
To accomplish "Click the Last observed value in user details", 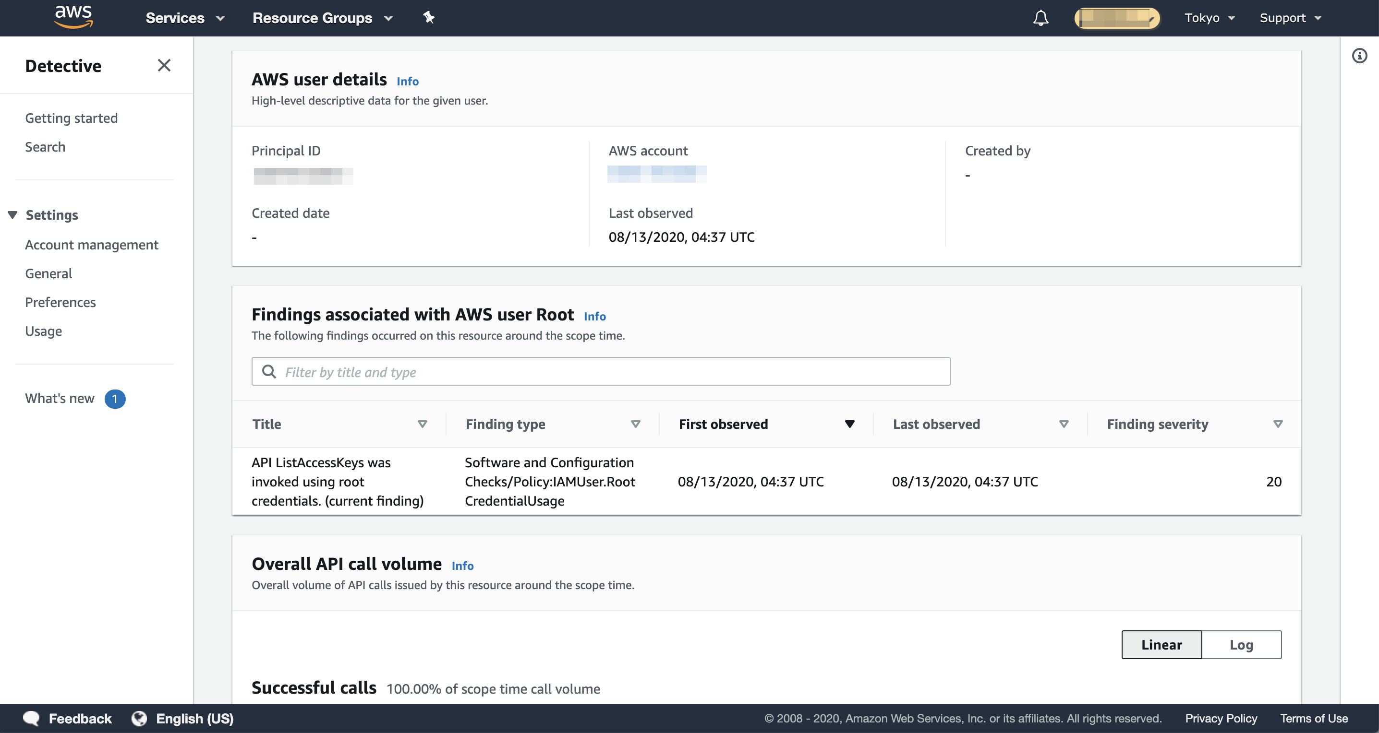I will coord(681,237).
